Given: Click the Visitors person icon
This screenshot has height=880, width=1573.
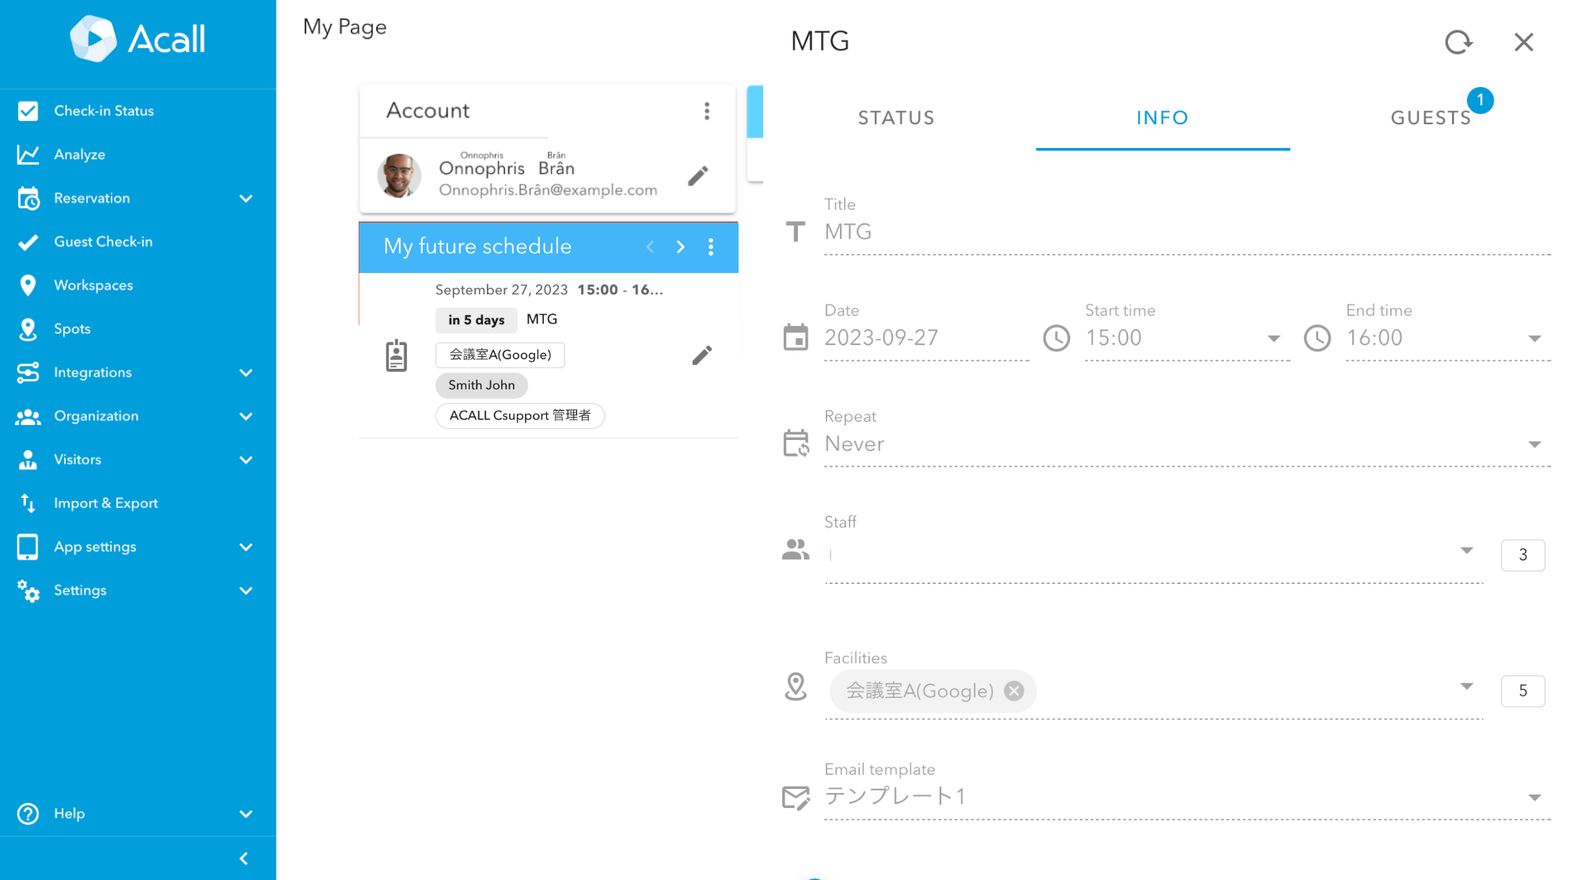Looking at the screenshot, I should [28, 460].
